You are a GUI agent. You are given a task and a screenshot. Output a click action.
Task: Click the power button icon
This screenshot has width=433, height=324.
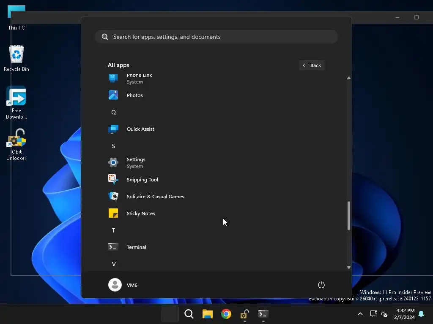click(x=321, y=285)
